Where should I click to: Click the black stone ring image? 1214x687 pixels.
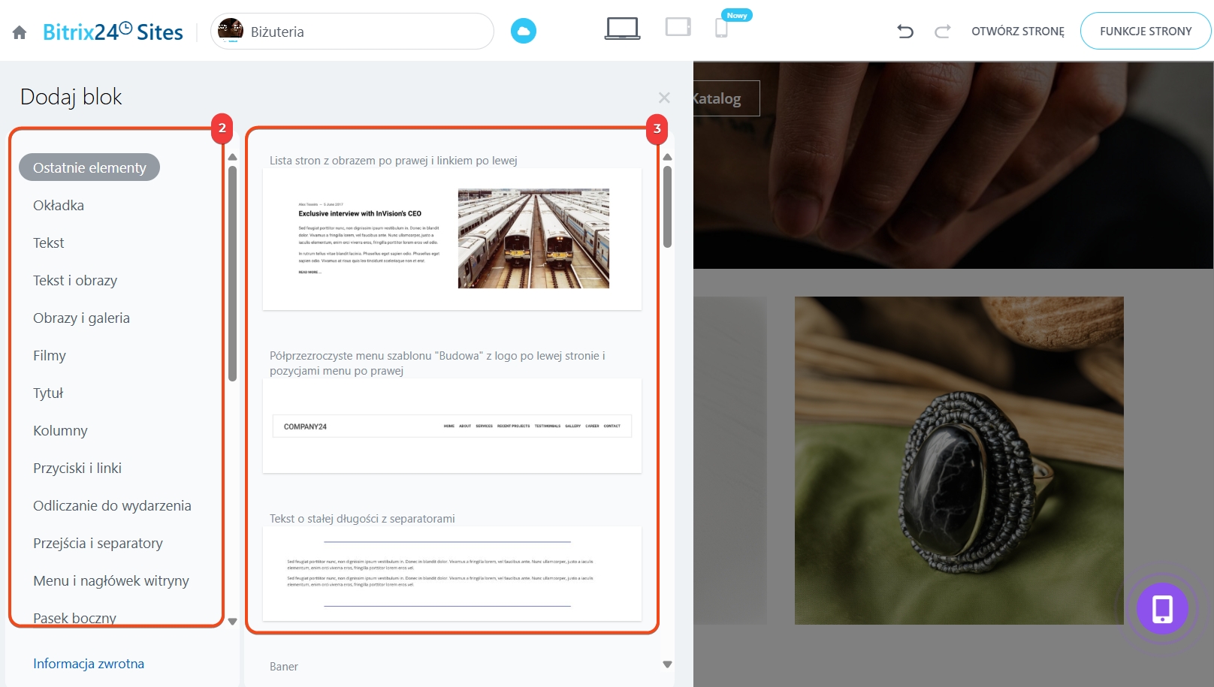(x=959, y=460)
